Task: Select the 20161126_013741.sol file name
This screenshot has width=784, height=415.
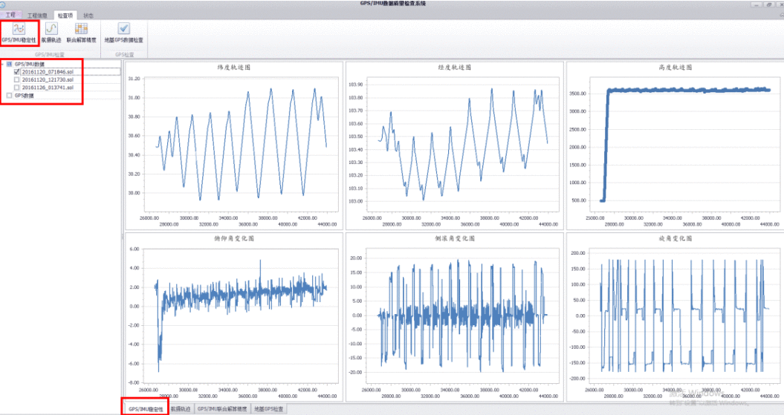Action: point(48,88)
